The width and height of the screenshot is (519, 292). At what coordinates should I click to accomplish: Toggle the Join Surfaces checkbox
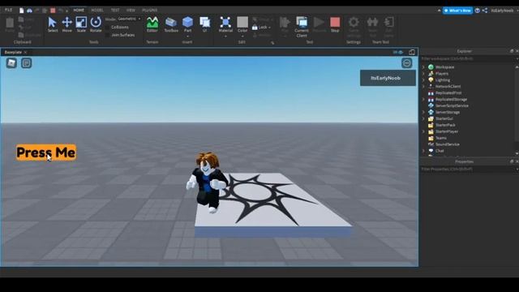108,35
